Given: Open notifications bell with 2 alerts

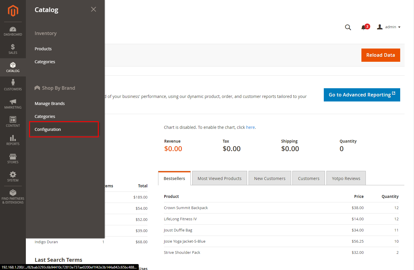Looking at the screenshot, I should (x=364, y=27).
